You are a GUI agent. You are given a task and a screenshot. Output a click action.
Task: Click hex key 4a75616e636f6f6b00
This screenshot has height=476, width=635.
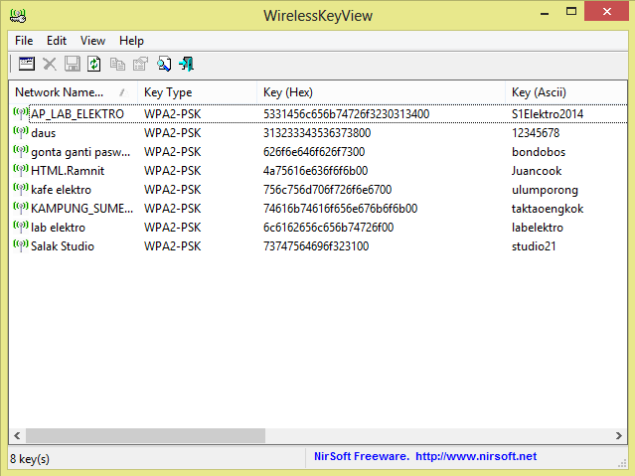coord(315,171)
